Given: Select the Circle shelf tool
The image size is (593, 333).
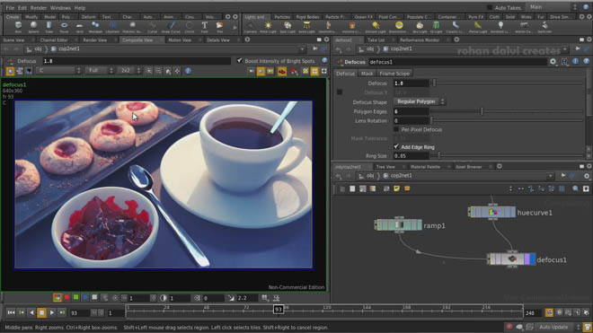Looking at the screenshot, I should point(189,27).
